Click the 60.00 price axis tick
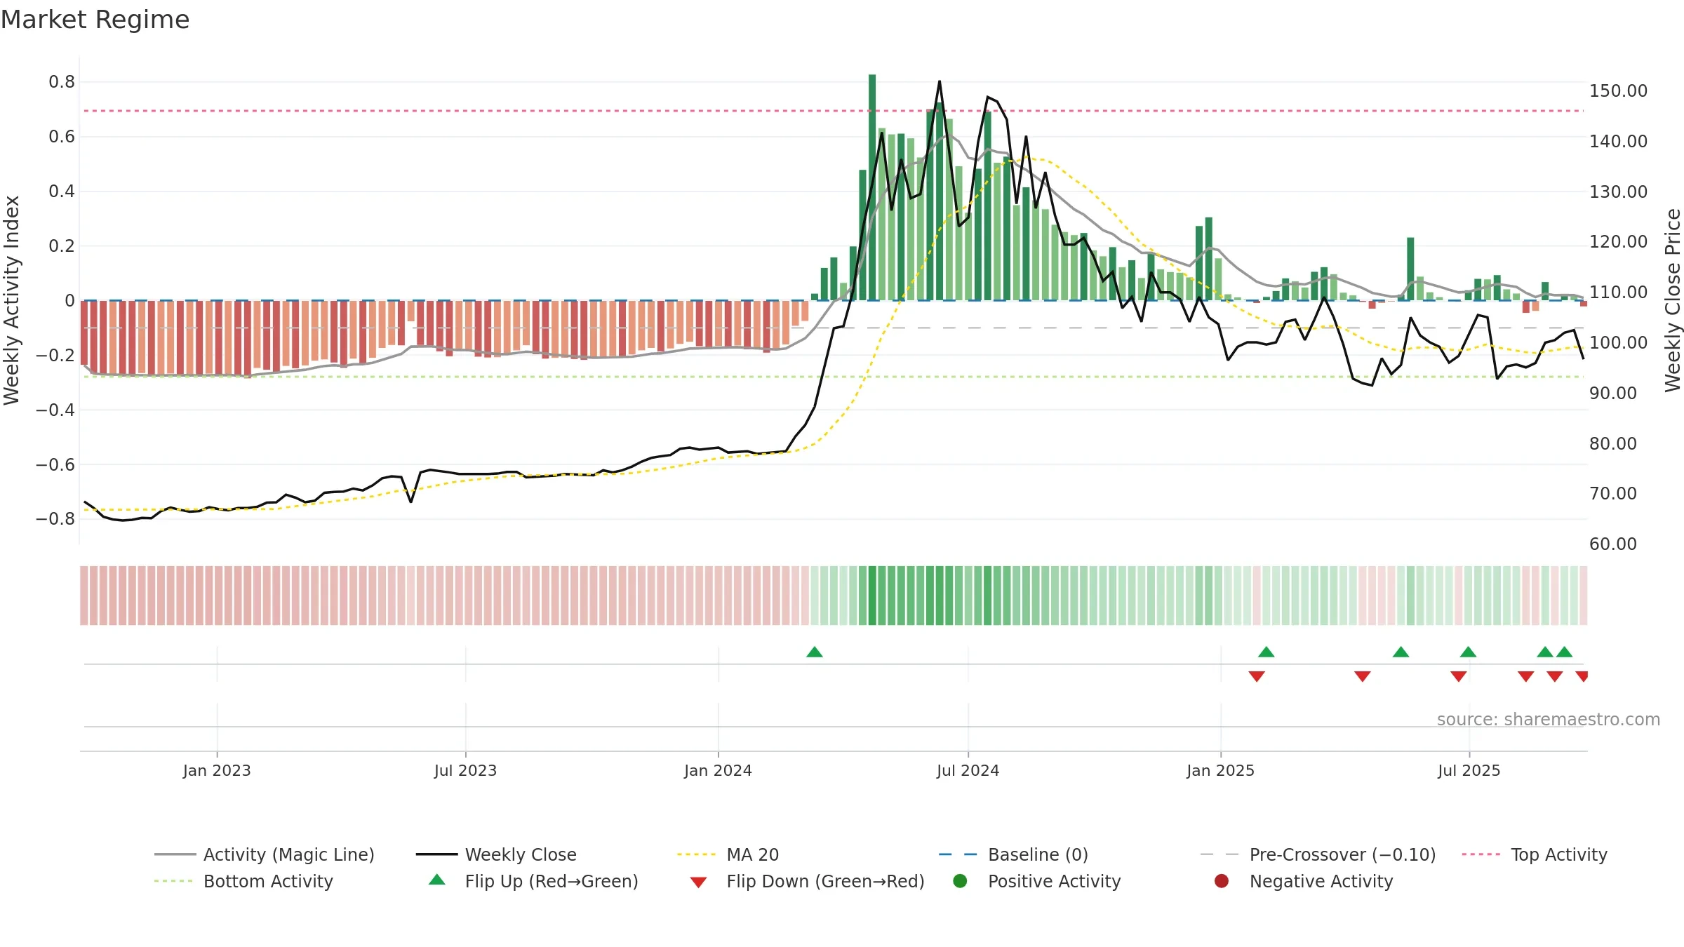1684x947 pixels. [x=1613, y=544]
